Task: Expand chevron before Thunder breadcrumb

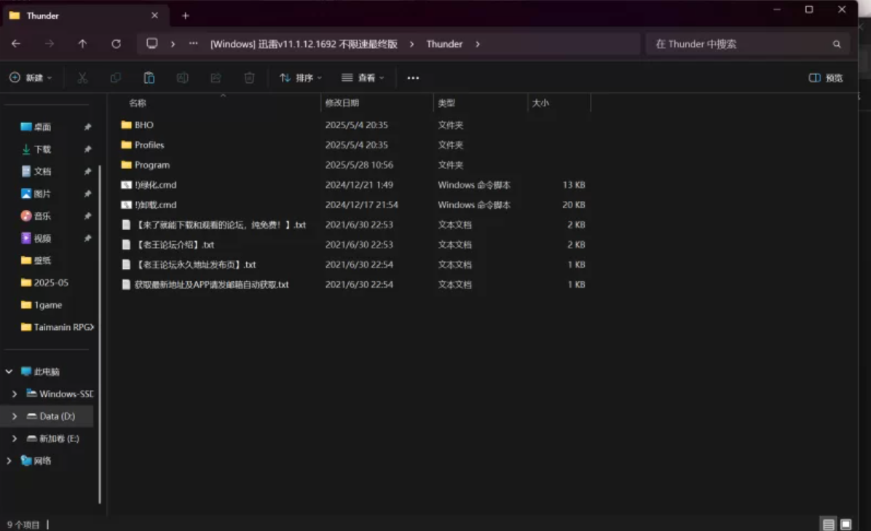Action: [411, 44]
